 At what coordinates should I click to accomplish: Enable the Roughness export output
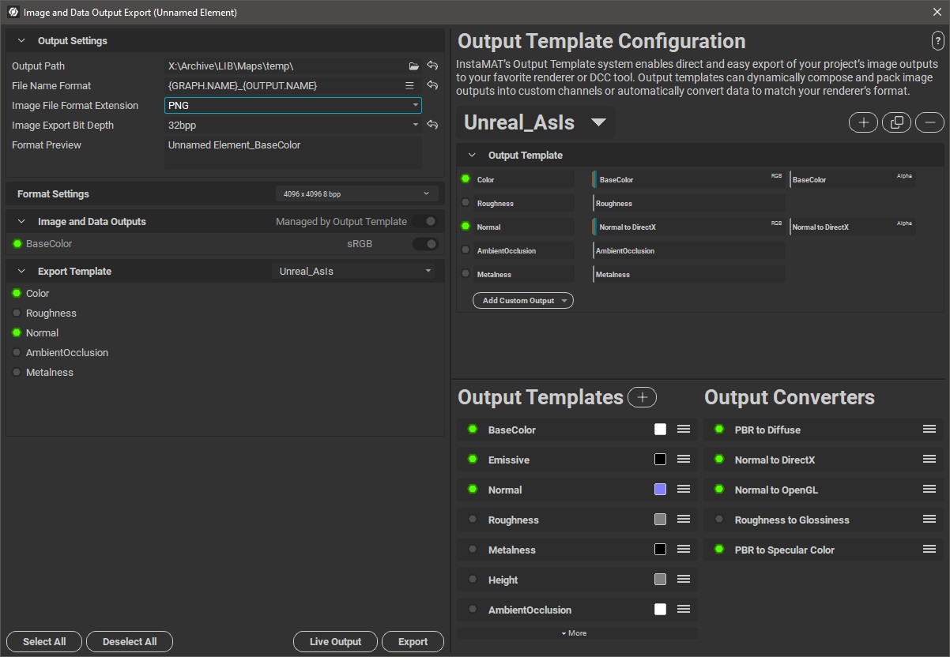click(17, 313)
